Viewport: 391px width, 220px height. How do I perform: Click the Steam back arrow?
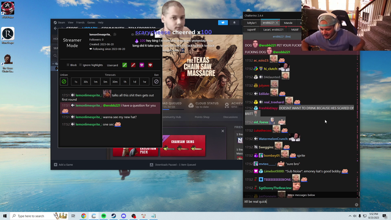point(56,28)
